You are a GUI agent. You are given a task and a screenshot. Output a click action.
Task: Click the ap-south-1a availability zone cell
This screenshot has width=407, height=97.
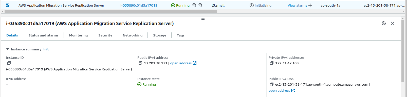pos(330,5)
